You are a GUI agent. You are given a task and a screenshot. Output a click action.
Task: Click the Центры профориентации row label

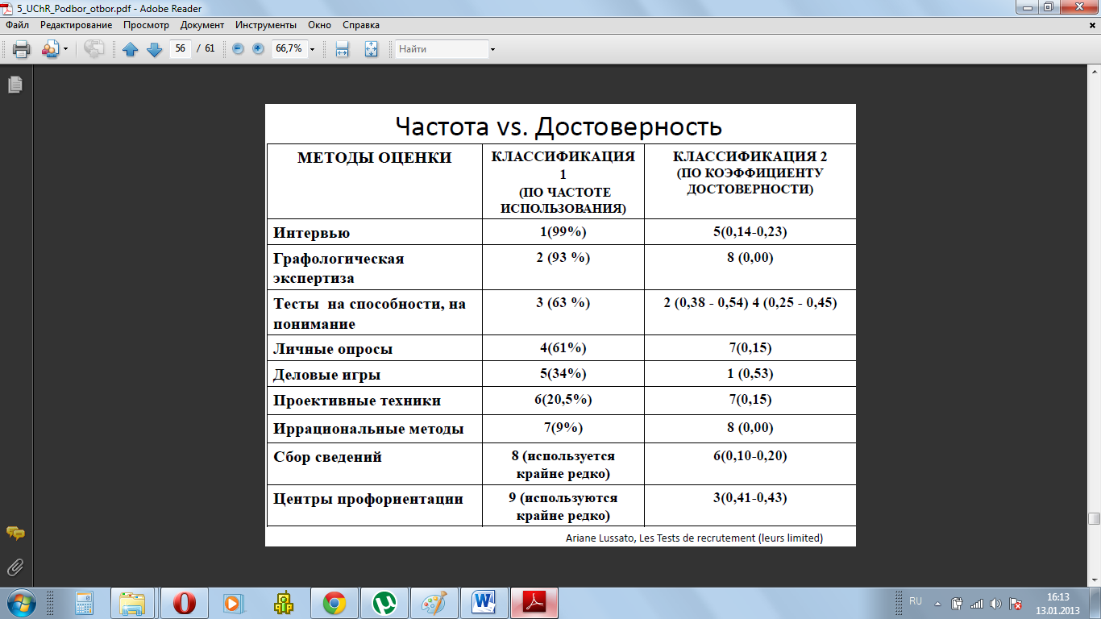coord(368,499)
